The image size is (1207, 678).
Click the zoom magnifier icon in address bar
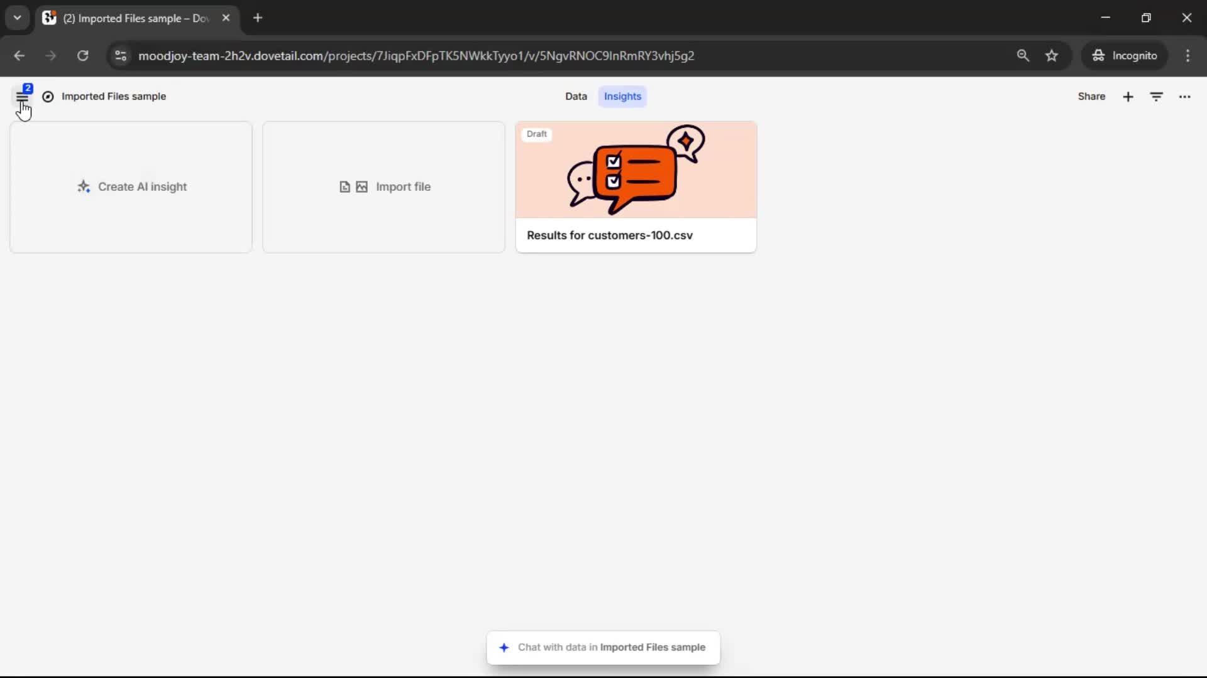point(1023,56)
